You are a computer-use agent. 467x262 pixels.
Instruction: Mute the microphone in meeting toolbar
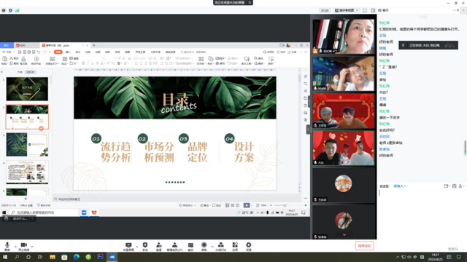point(7,246)
